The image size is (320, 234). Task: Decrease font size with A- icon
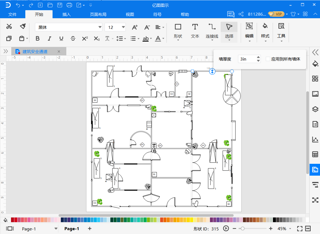coord(147,27)
